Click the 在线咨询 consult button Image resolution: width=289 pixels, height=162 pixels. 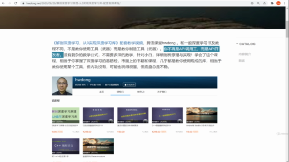[130, 85]
